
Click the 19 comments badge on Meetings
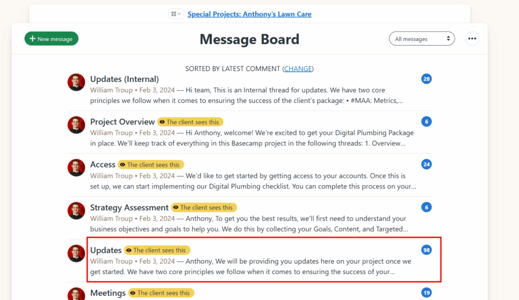[426, 292]
